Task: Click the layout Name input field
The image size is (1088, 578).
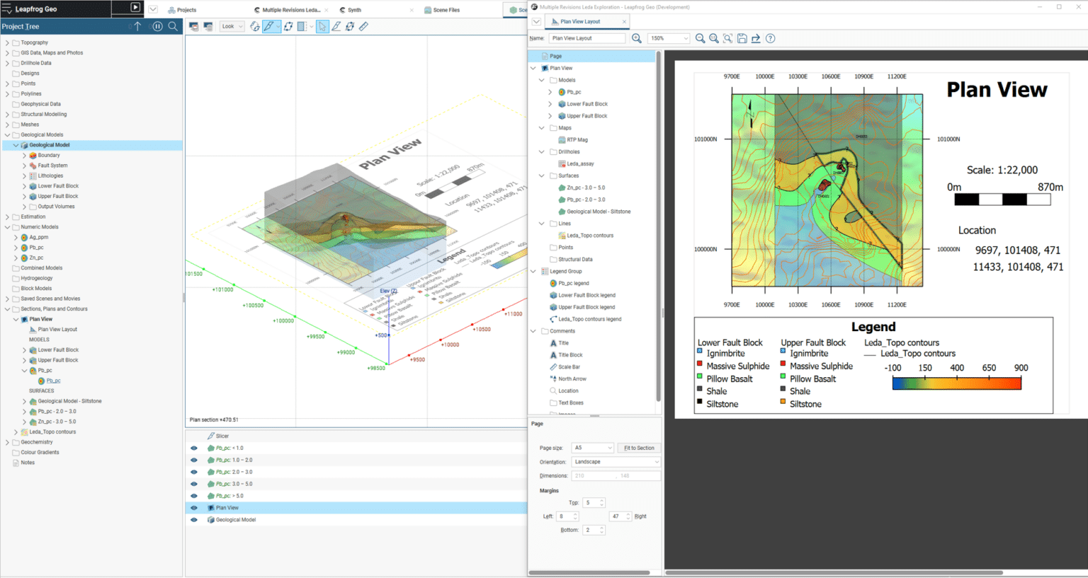Action: coord(586,38)
